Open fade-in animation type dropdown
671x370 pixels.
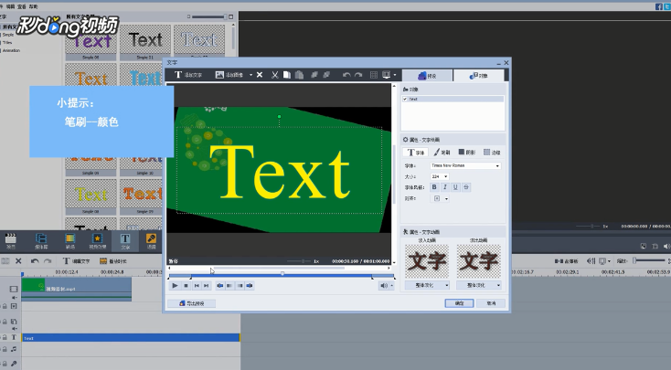click(x=427, y=285)
